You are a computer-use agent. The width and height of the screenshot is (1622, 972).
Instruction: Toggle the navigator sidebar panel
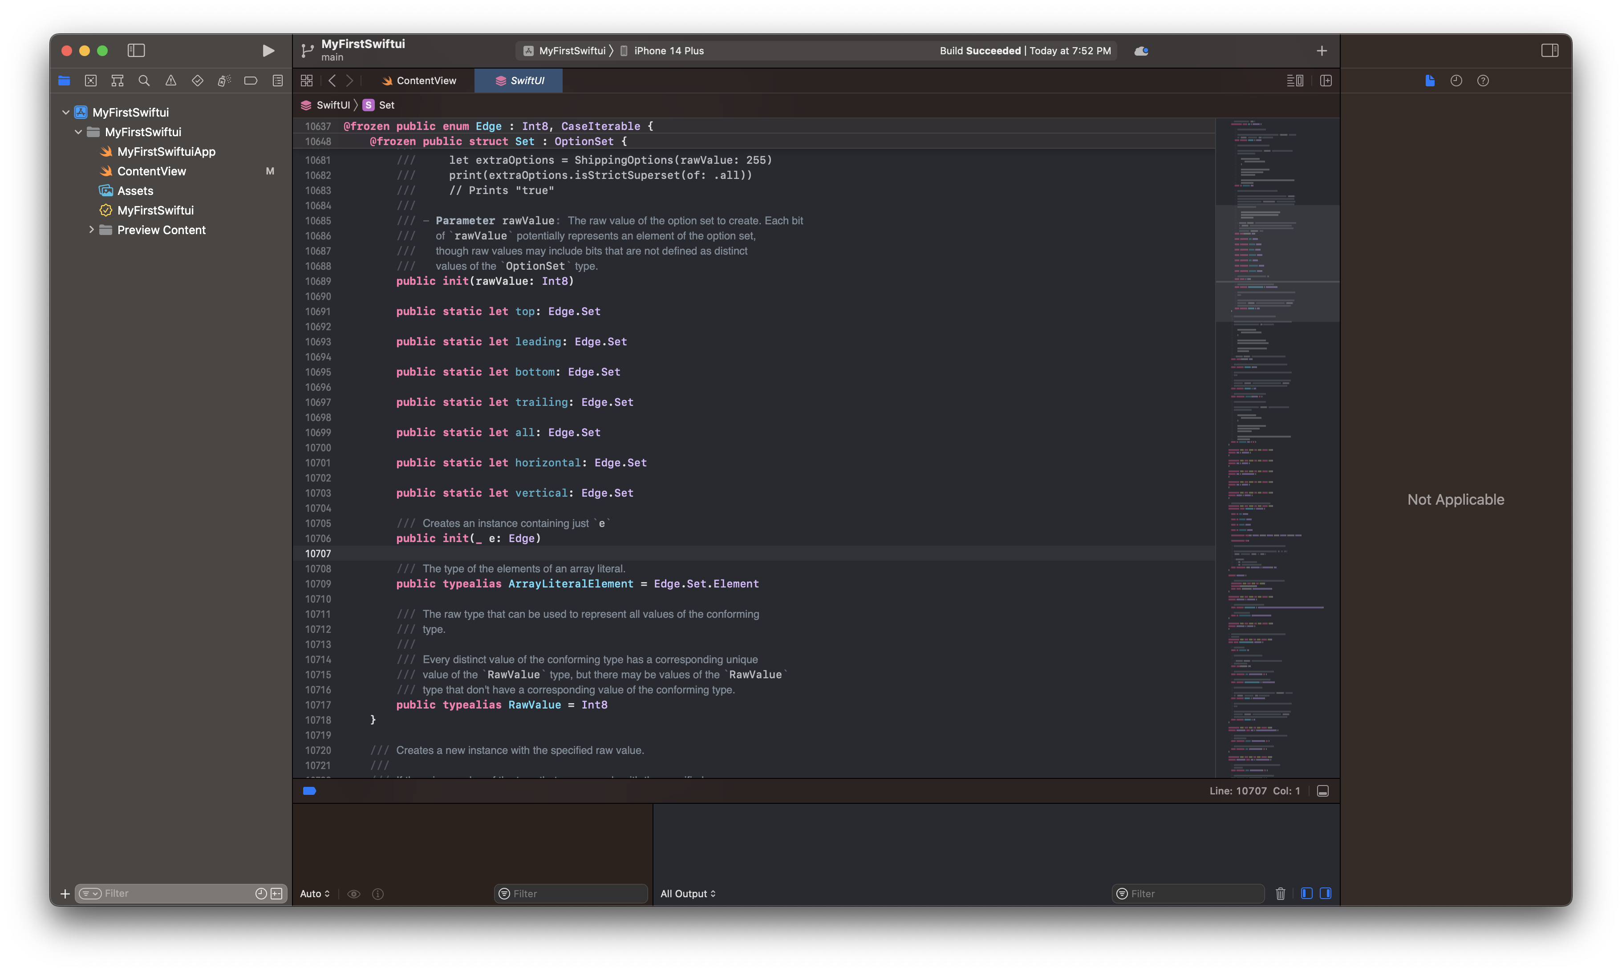(x=136, y=50)
